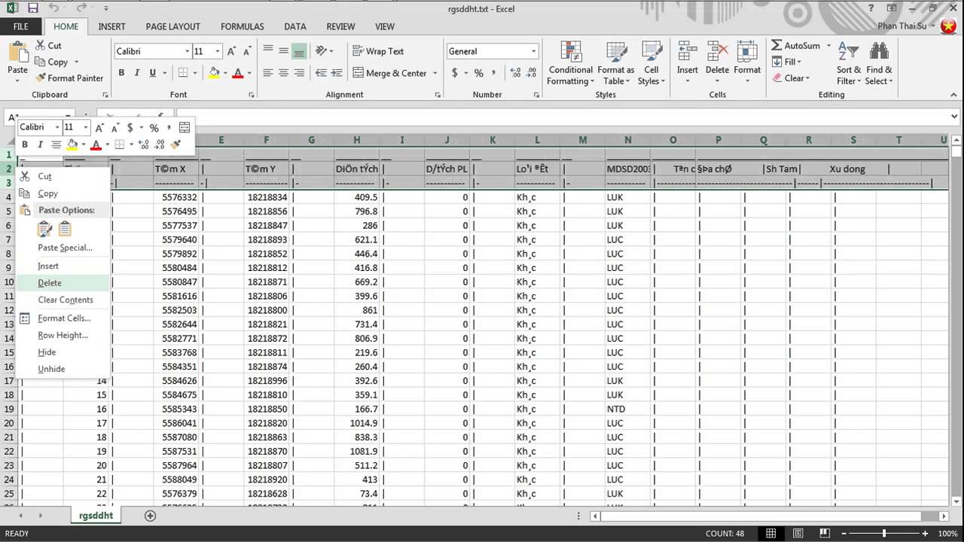Expand Merge & Center dropdown arrow
This screenshot has width=964, height=542.
[x=435, y=73]
